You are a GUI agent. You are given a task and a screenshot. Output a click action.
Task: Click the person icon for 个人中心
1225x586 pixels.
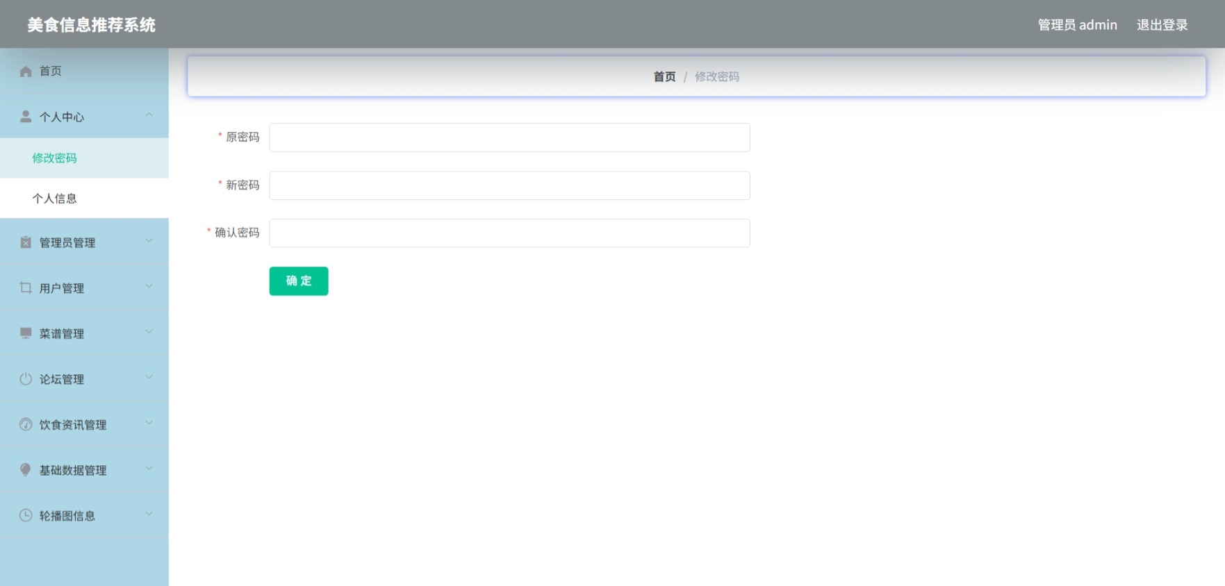point(26,117)
